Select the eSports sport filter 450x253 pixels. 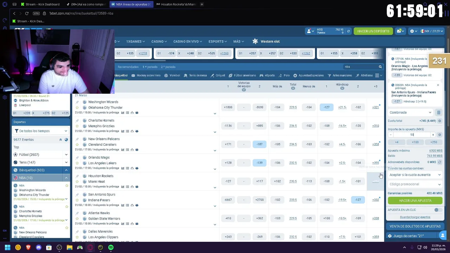pyautogui.click(x=267, y=75)
